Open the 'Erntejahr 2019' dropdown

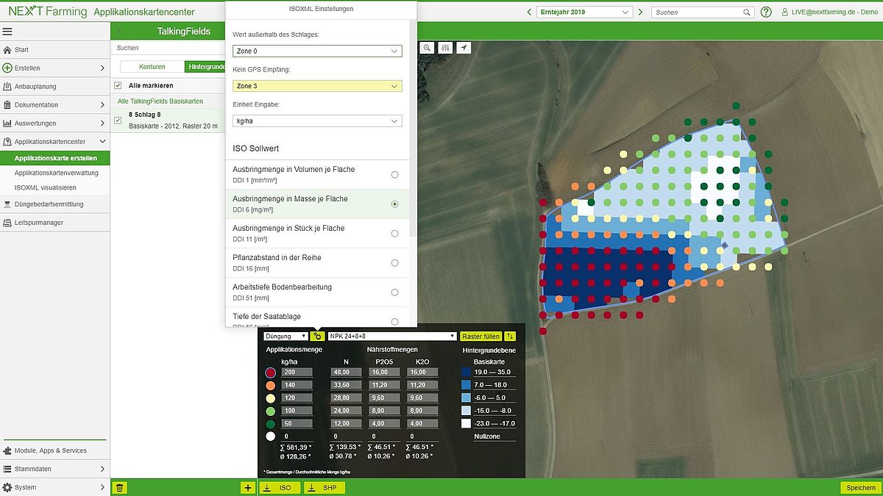586,12
